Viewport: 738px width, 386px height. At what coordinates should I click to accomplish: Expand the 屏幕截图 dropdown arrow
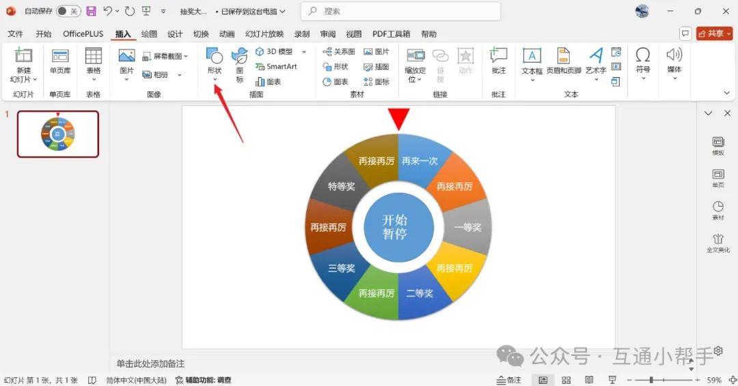click(x=186, y=57)
